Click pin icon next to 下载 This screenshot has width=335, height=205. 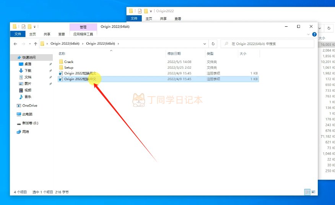(x=50, y=71)
